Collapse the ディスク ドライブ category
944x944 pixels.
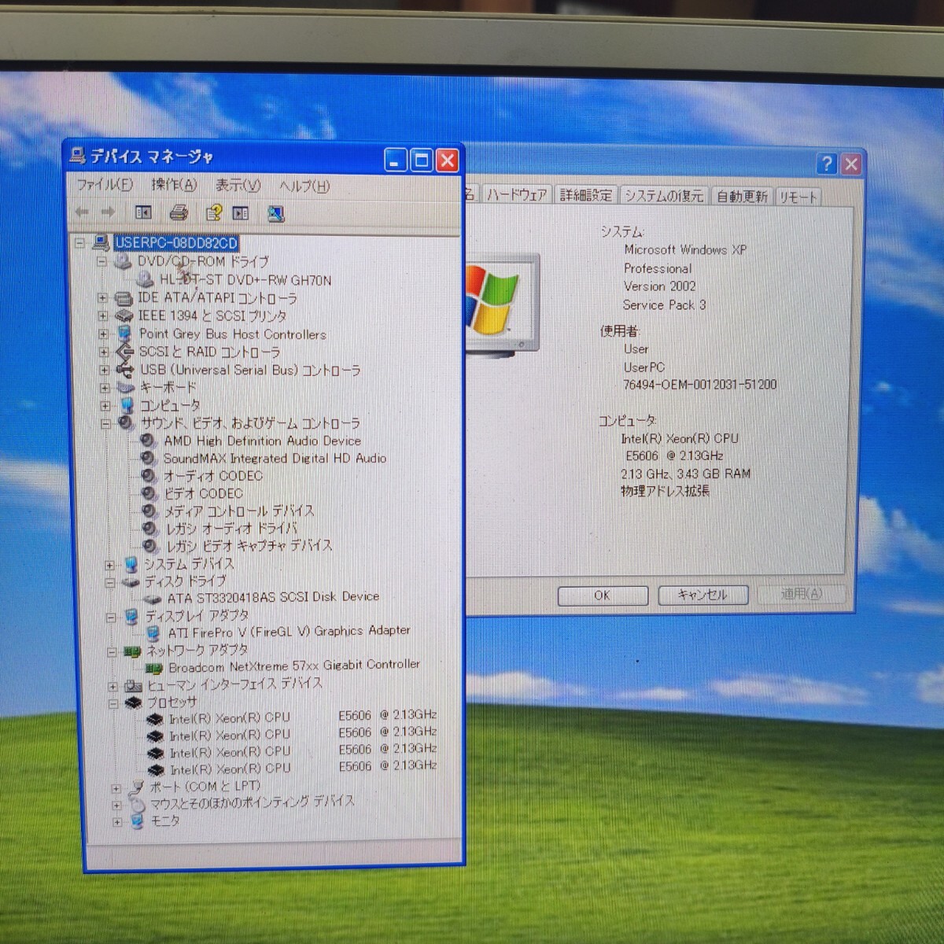pyautogui.click(x=110, y=583)
